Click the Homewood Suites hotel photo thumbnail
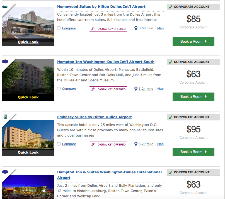225x199 pixels. coord(28,23)
